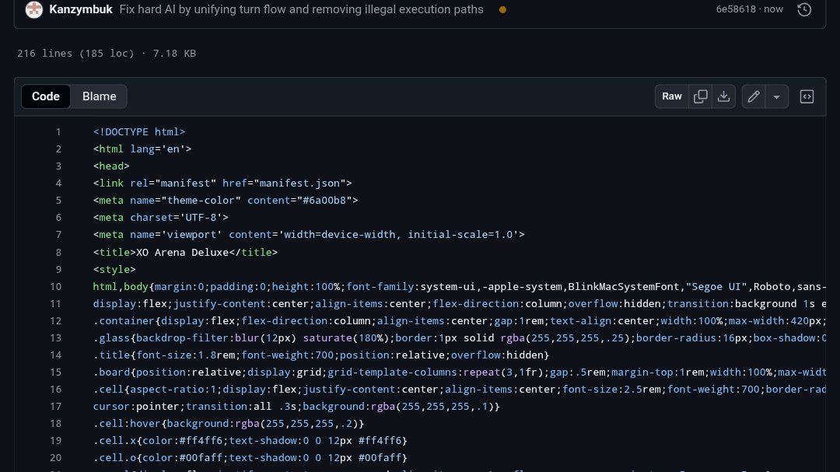Click the '<head>' tag on line 3
Image resolution: width=840 pixels, height=472 pixels.
[111, 166]
